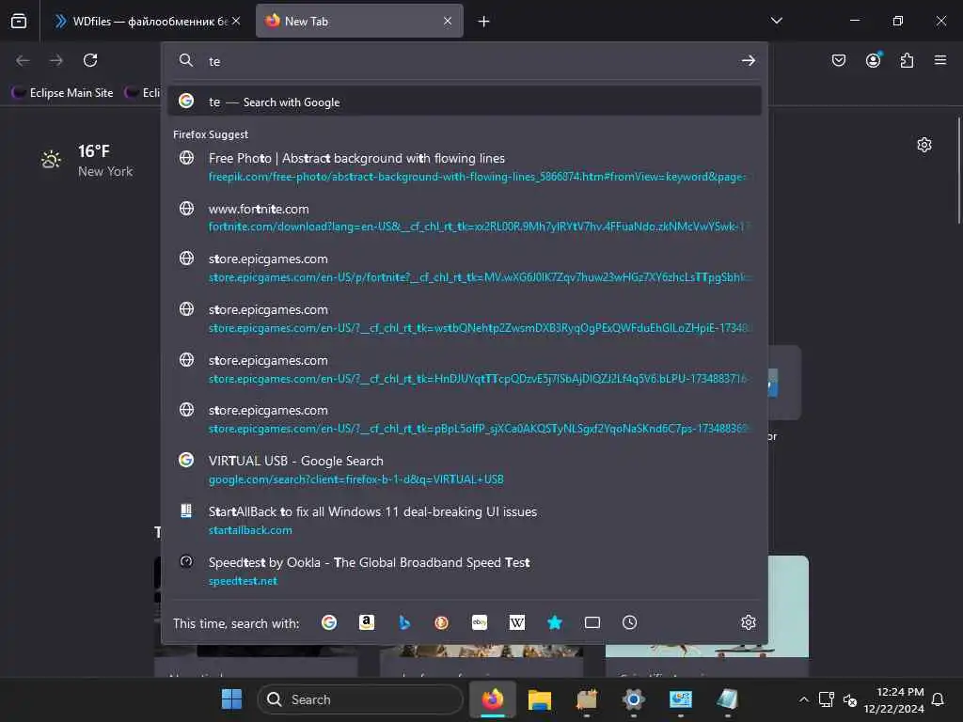Screen dimensions: 963x722
Task: Open the Extensions puzzle icon
Action: coord(907,60)
